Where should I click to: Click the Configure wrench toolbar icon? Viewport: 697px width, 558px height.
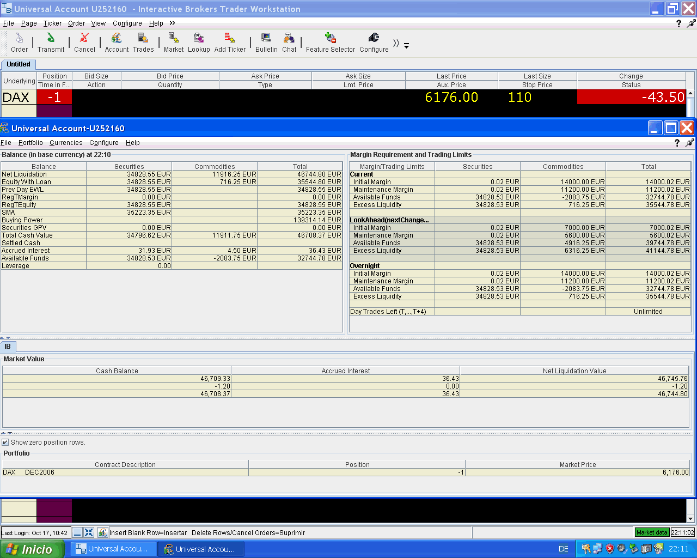[374, 42]
